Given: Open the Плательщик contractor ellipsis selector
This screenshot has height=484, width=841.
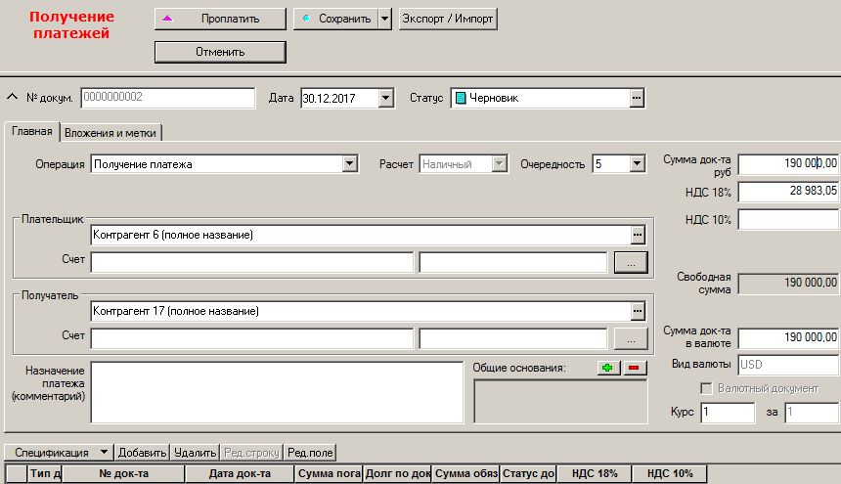Looking at the screenshot, I should (638, 235).
